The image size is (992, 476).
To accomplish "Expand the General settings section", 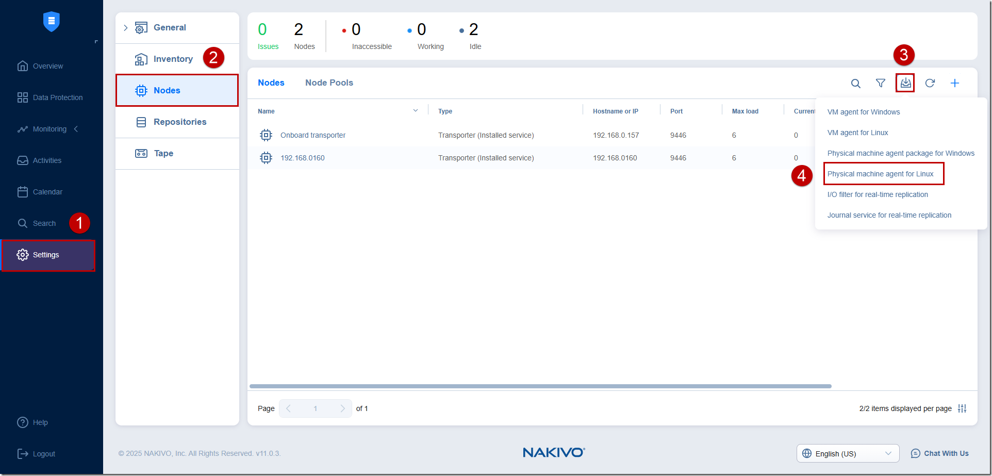I will [125, 28].
